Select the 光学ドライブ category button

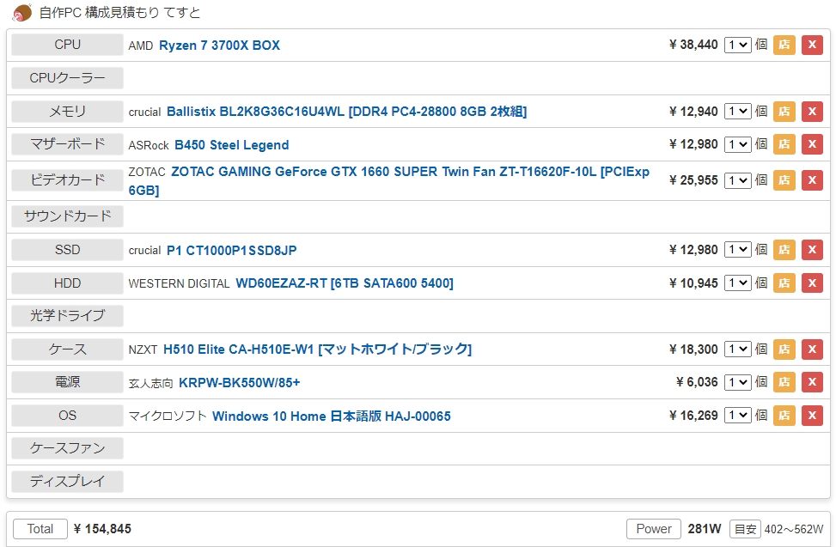tap(67, 316)
